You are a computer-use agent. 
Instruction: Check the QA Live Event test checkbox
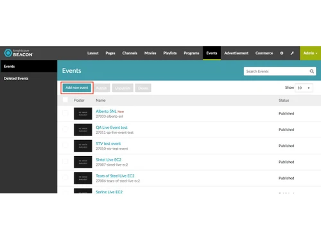(x=65, y=129)
